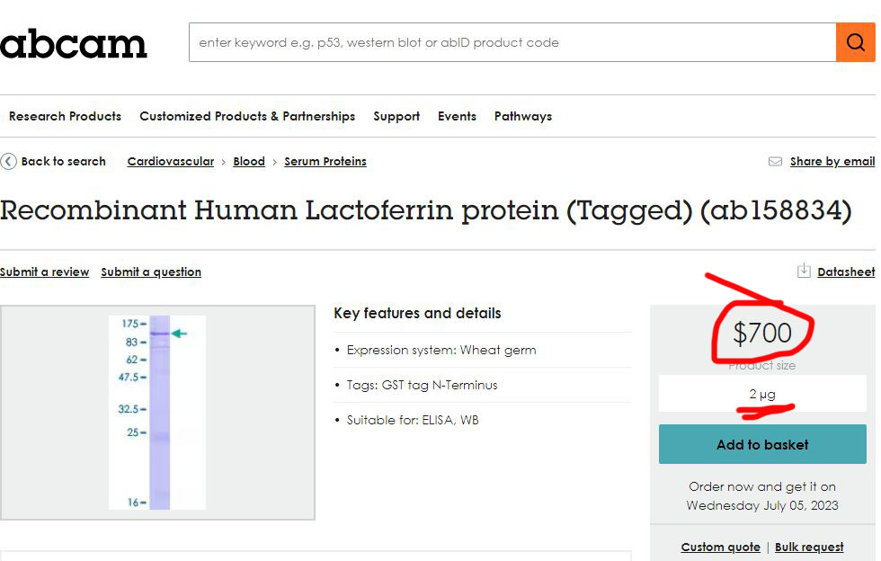
Task: Open the Pathways menu
Action: click(523, 116)
